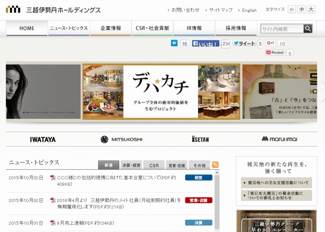Open 東日本大震災の募金活動 notice link

pos(277,195)
